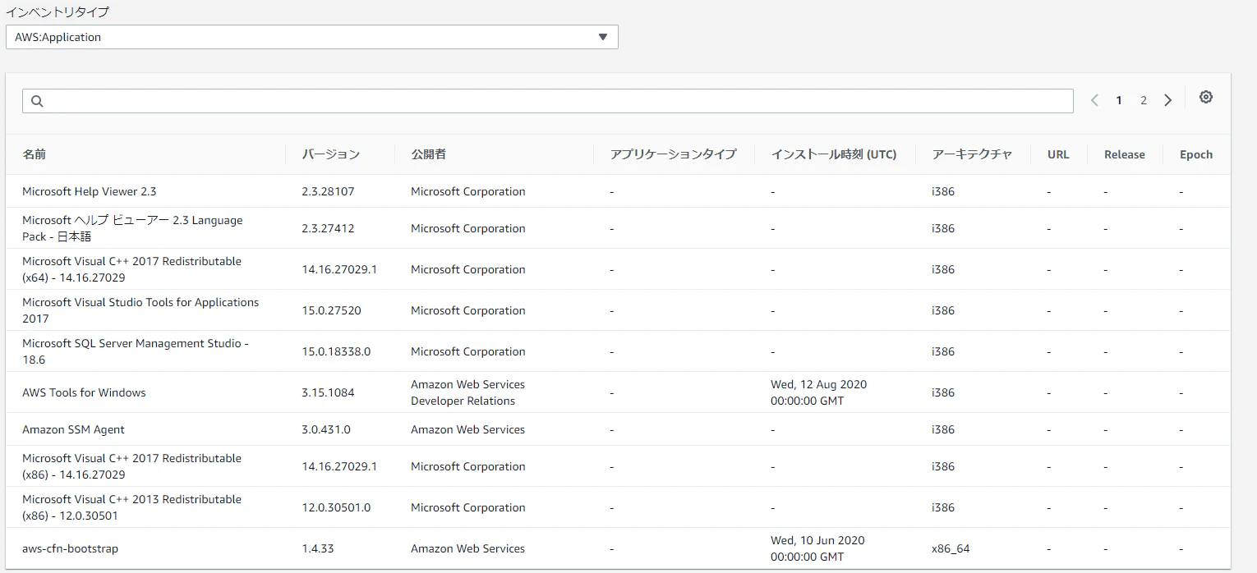1257x573 pixels.
Task: Click Amazon SSM Agent publisher cell
Action: coord(467,429)
